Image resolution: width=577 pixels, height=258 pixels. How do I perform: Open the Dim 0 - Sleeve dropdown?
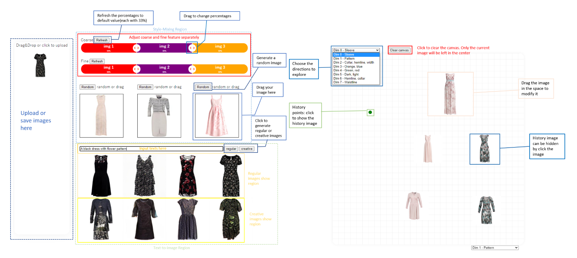(356, 50)
